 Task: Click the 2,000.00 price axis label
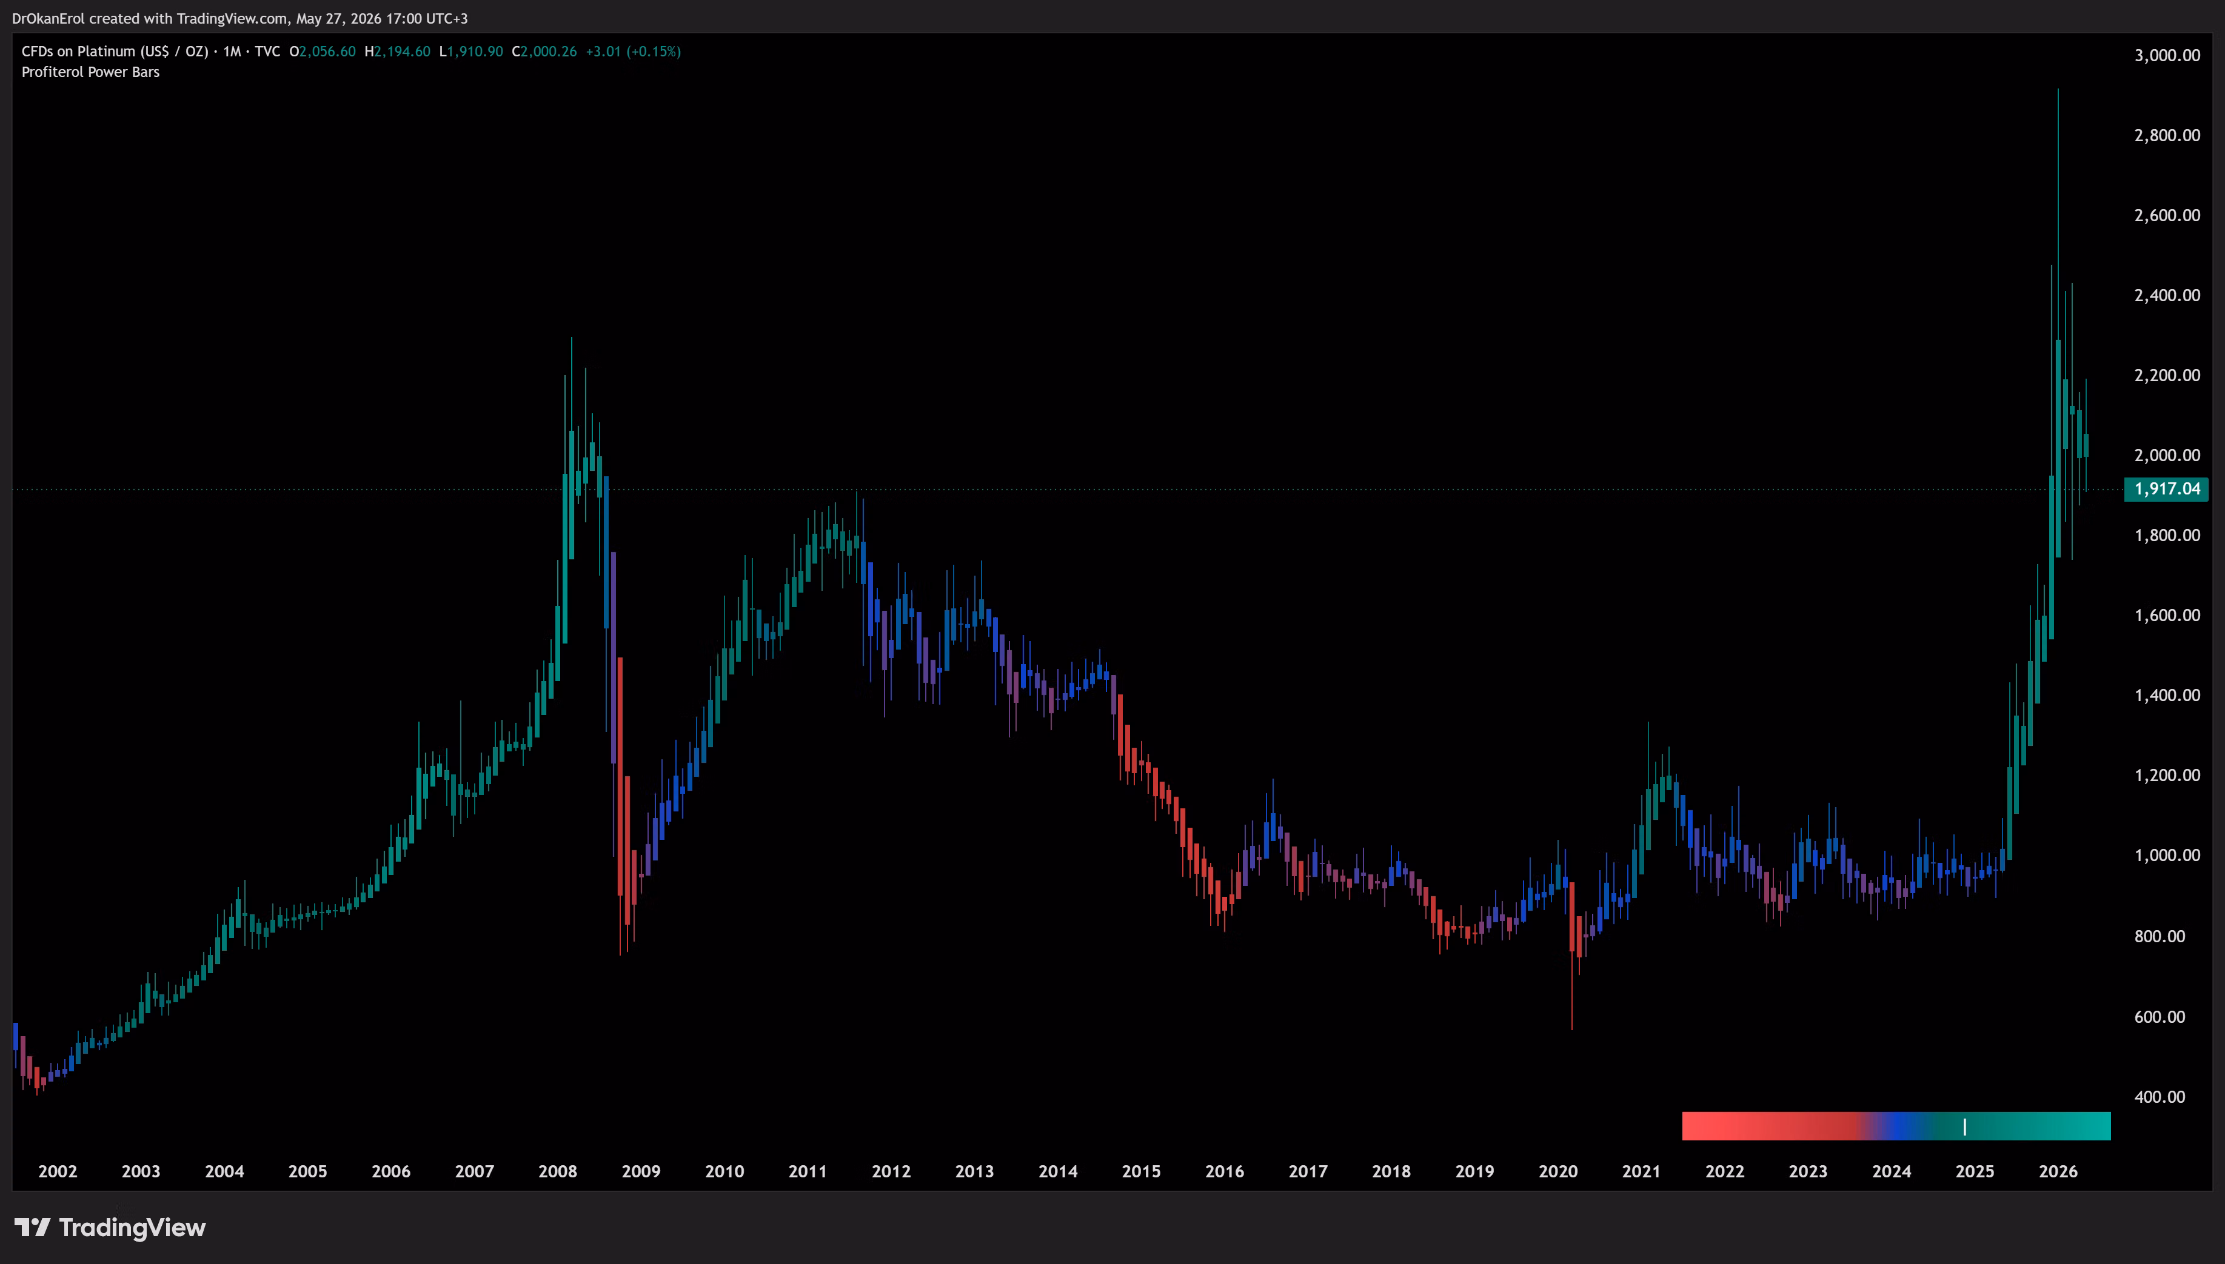[x=2167, y=455]
